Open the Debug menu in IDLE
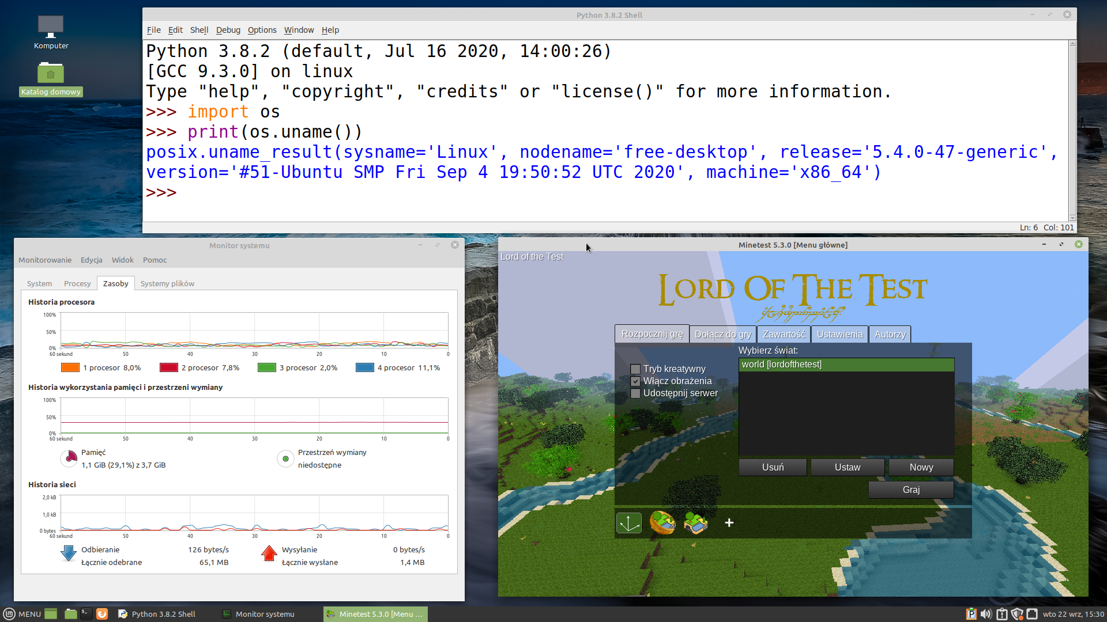The height and width of the screenshot is (622, 1107). pos(228,30)
